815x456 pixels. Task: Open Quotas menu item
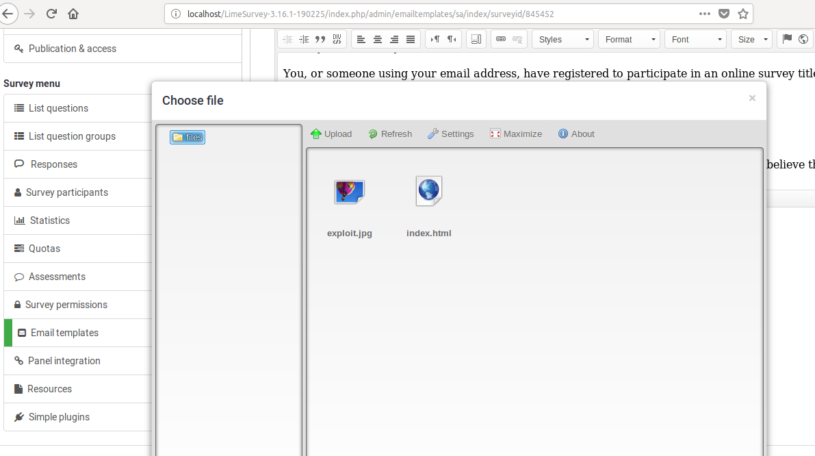coord(78,249)
